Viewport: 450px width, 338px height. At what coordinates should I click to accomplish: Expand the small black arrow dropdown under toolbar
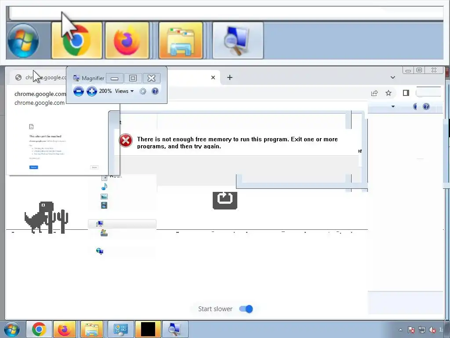coord(393,107)
